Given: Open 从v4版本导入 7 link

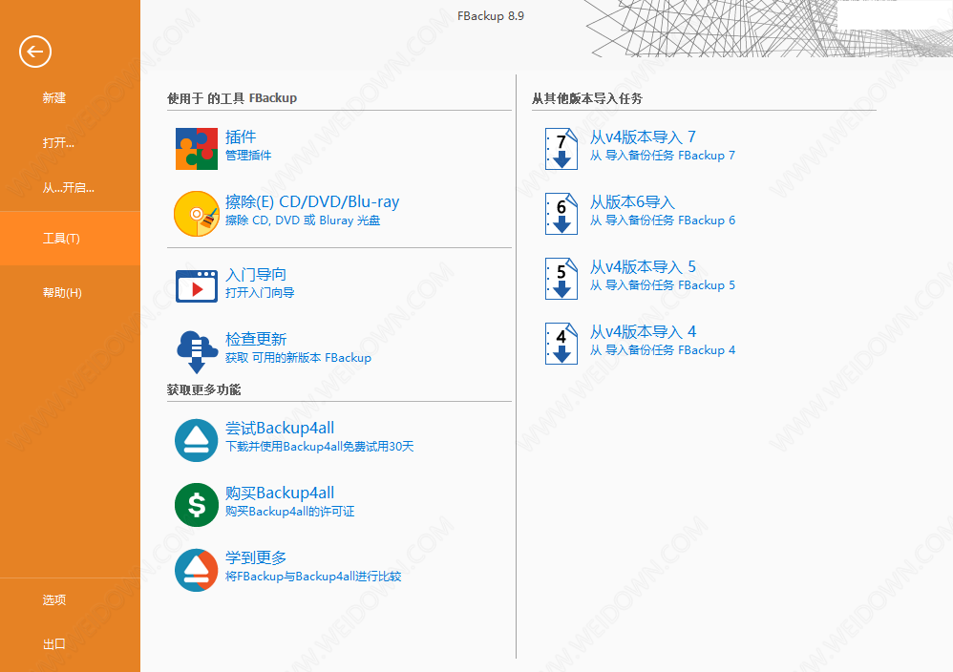Looking at the screenshot, I should pyautogui.click(x=643, y=137).
